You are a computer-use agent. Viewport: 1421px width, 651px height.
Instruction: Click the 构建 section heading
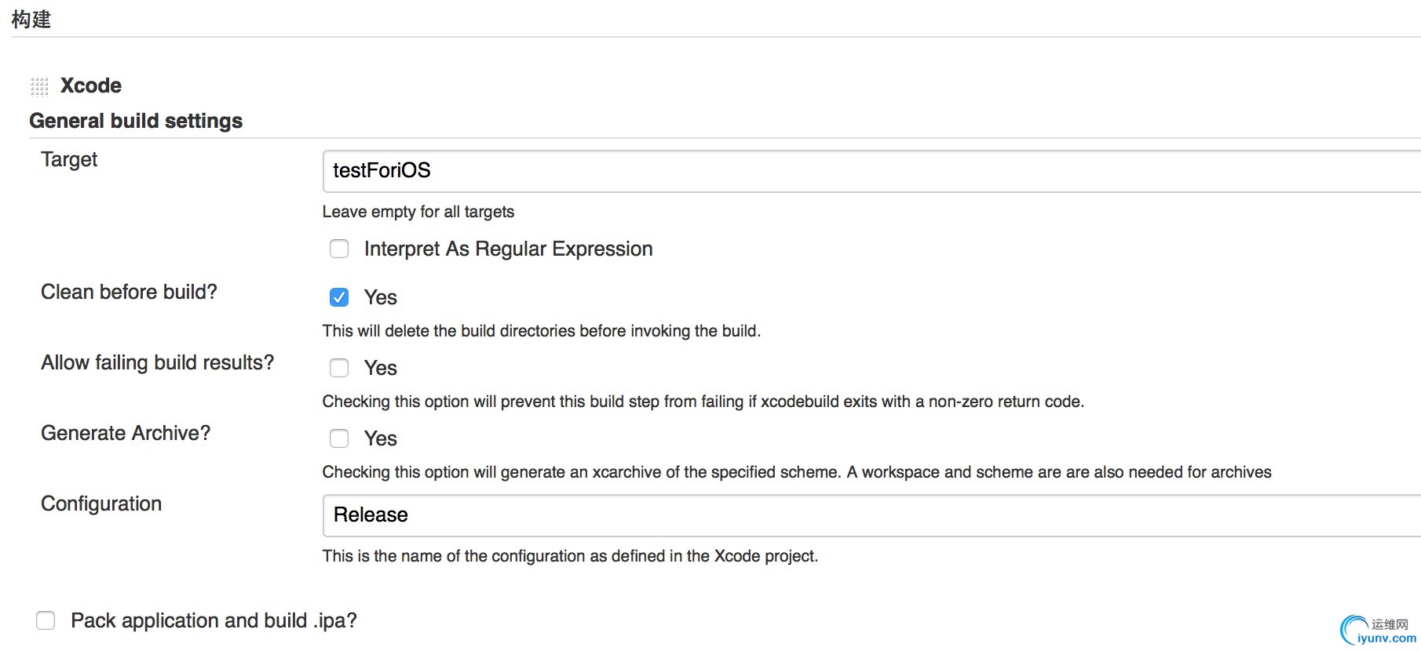(x=31, y=19)
